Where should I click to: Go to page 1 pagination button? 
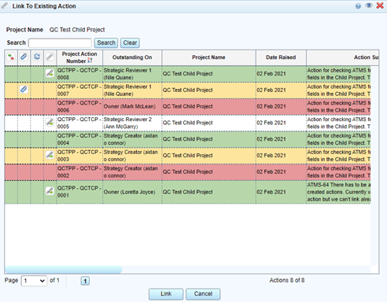85,281
